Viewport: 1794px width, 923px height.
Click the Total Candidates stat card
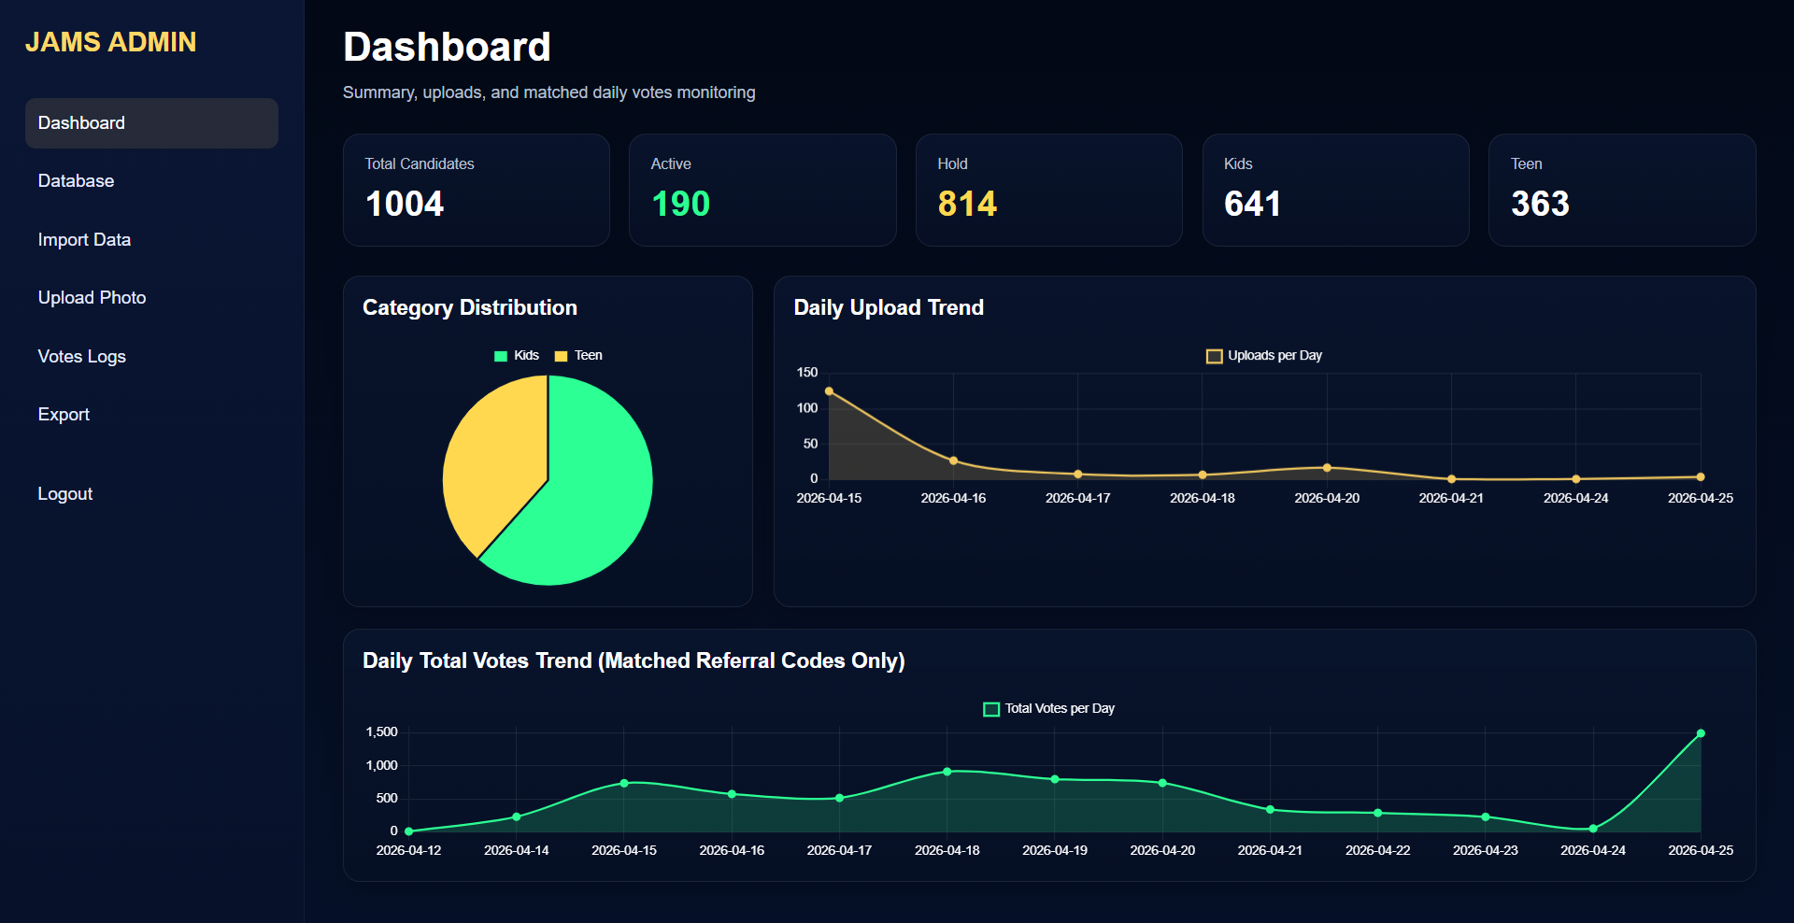coord(476,190)
